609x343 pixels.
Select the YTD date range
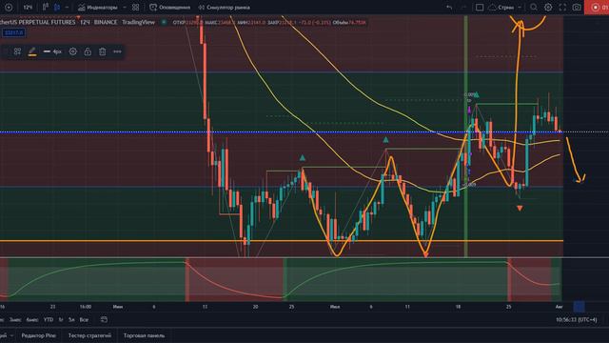(x=49, y=320)
